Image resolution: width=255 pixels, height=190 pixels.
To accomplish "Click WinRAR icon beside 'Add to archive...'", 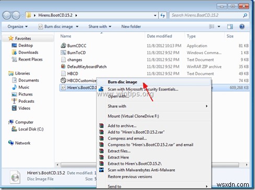I will [x=101, y=126].
